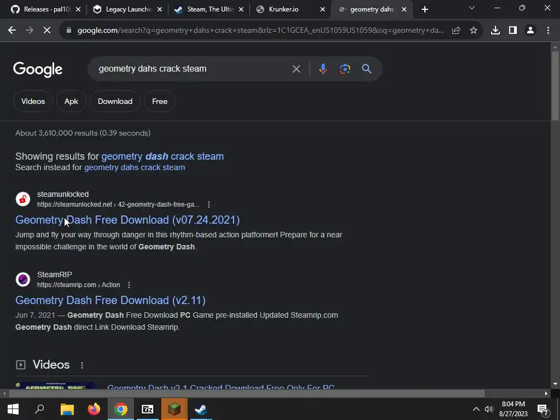Open Windows taskbar search

point(39,409)
